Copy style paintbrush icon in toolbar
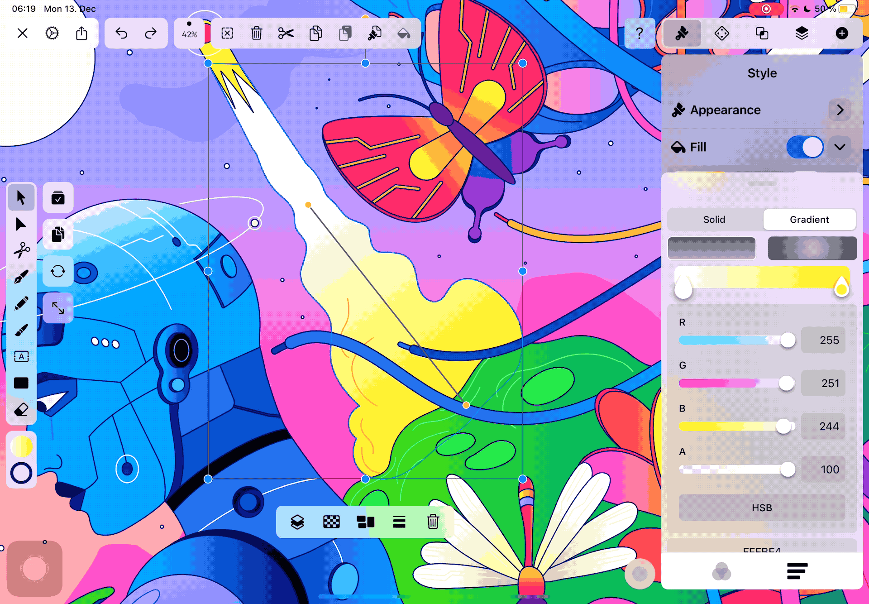This screenshot has height=604, width=869. point(374,34)
